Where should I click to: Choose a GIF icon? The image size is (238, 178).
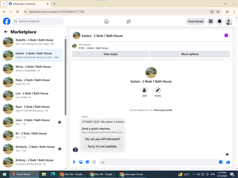click(x=94, y=162)
